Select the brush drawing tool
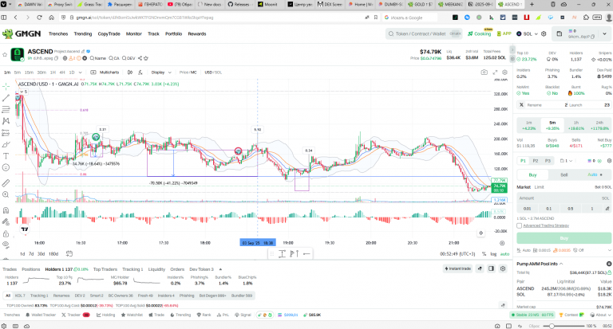Viewport: 613px width, 329px height. 6,144
